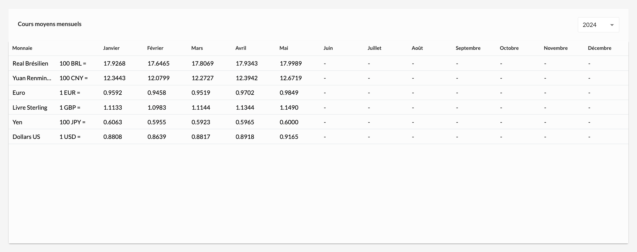This screenshot has height=252, width=637.
Task: Click the Cours moyens mensuels title
Action: point(50,24)
